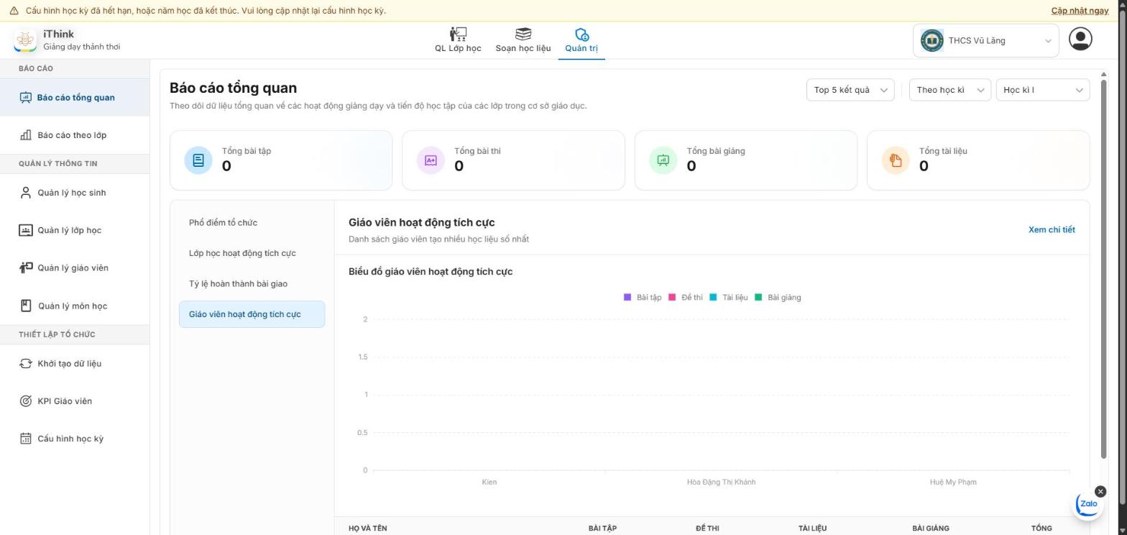Image resolution: width=1127 pixels, height=535 pixels.
Task: Click the Cấu hình học kỳ calendar icon
Action: pyautogui.click(x=26, y=439)
